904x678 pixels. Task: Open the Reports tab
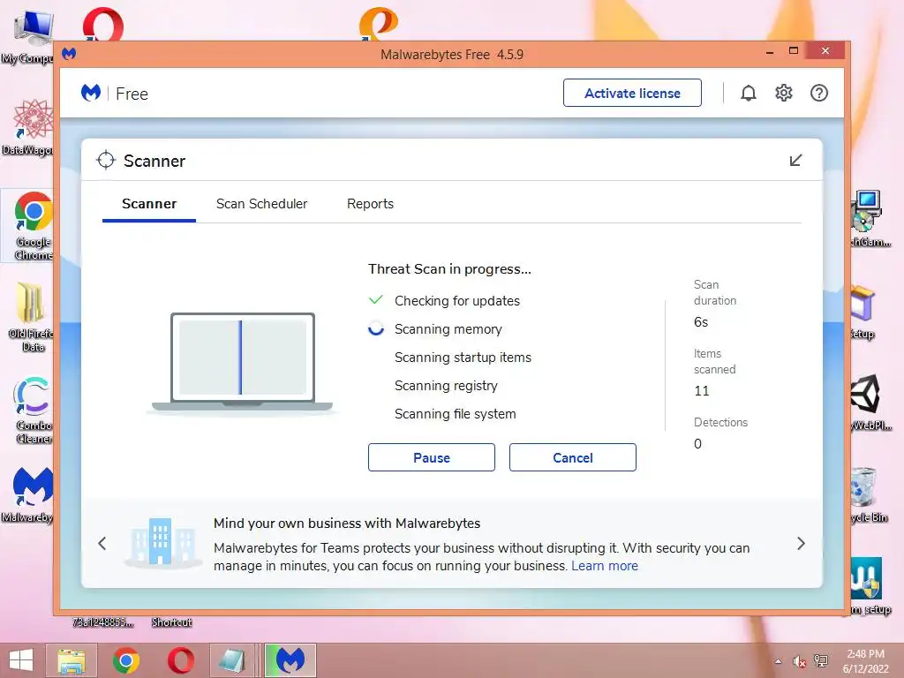pos(370,204)
